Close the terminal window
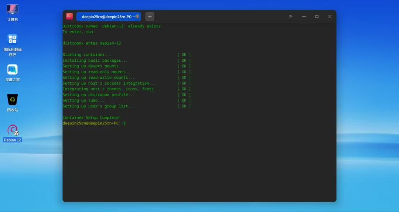Image resolution: width=399 pixels, height=212 pixels. [330, 17]
